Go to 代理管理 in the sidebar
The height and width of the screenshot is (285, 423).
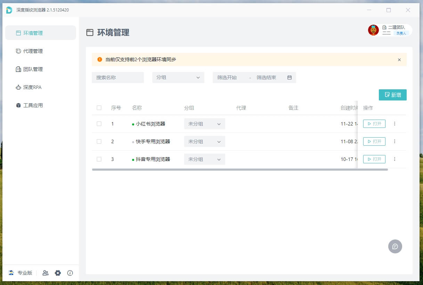tap(33, 51)
